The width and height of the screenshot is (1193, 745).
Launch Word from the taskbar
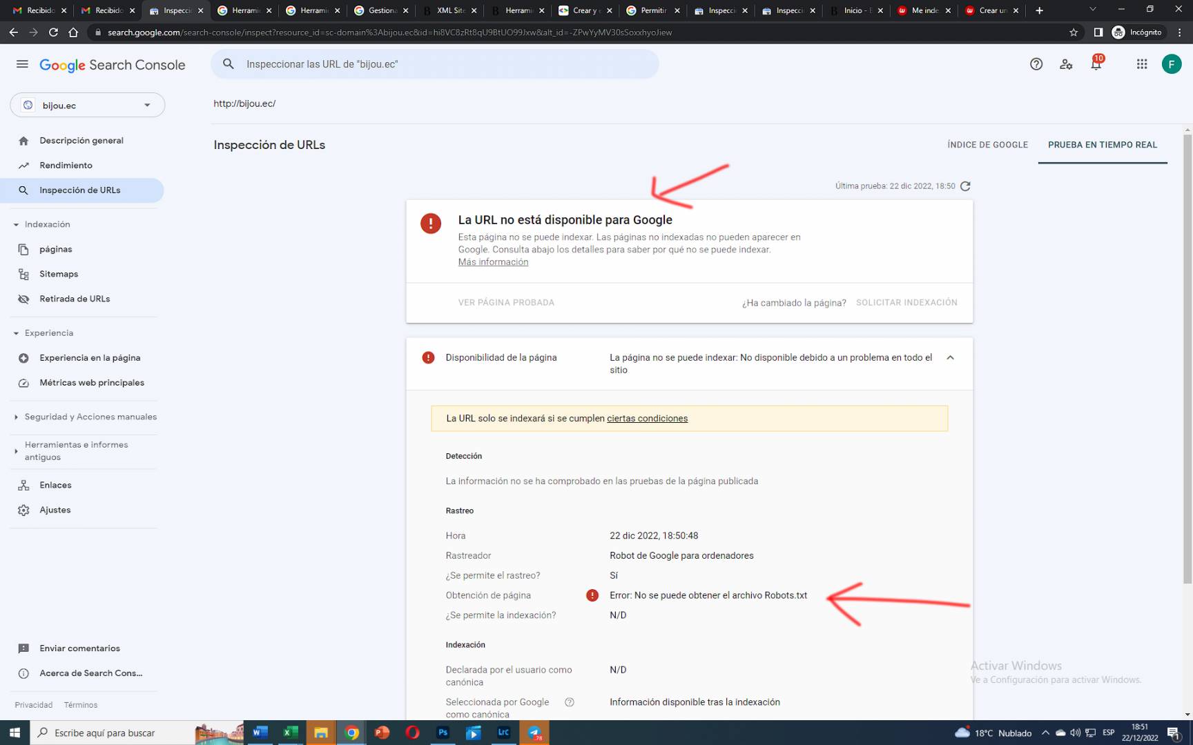260,733
